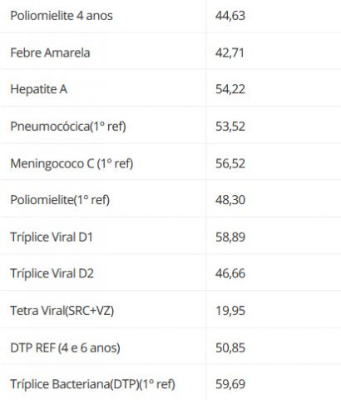Select Poliomielite(1° ref) row label
Image resolution: width=341 pixels, height=400 pixels.
pos(60,200)
